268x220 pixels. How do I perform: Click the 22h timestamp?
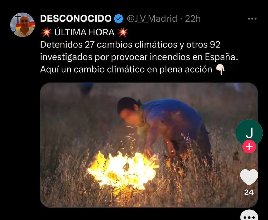click(193, 19)
